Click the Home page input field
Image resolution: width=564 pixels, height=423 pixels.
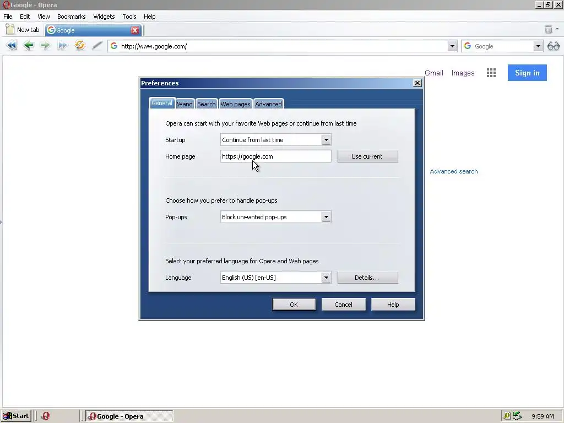pos(275,156)
